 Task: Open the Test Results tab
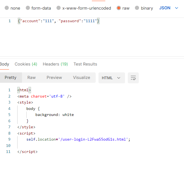pos(85,64)
